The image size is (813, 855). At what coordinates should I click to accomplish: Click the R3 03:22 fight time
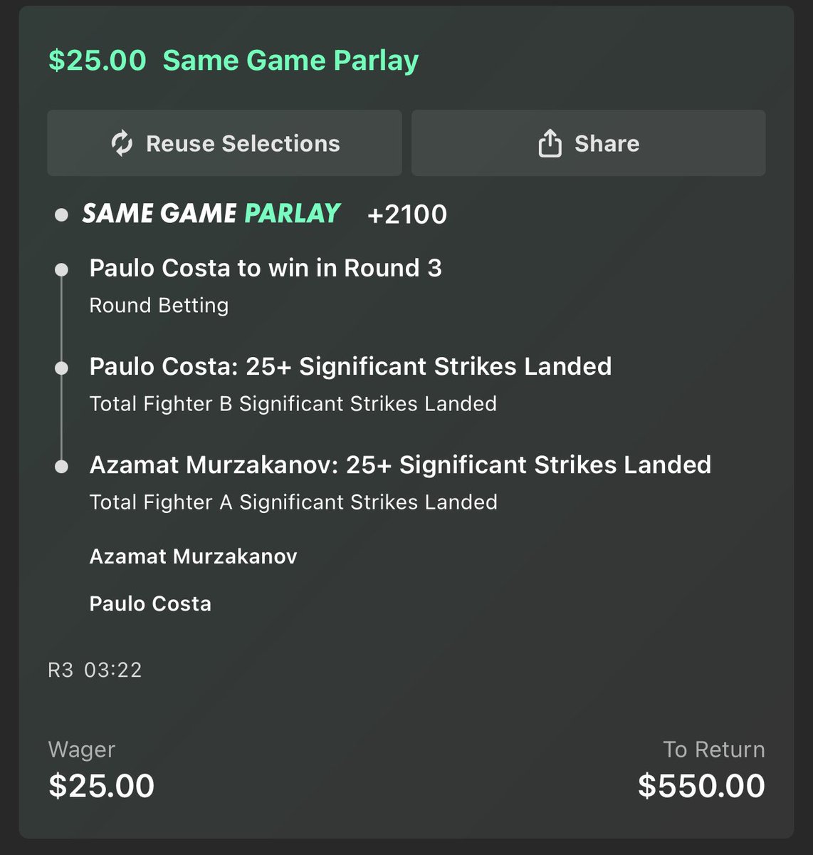coord(95,670)
